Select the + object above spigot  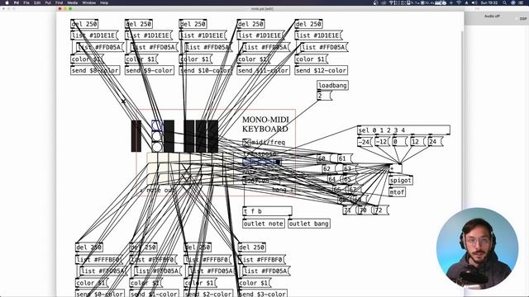[x=395, y=168]
